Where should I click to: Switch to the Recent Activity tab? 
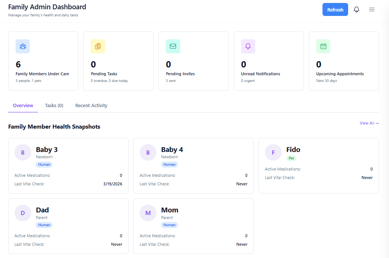click(91, 105)
